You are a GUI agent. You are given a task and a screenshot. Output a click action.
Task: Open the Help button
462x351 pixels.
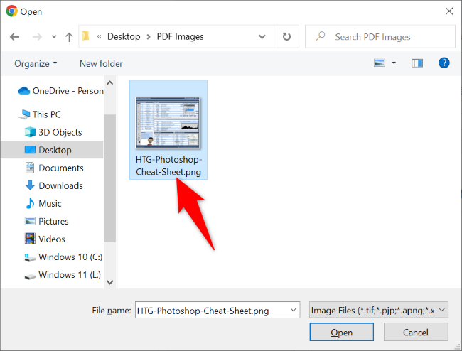(x=444, y=63)
